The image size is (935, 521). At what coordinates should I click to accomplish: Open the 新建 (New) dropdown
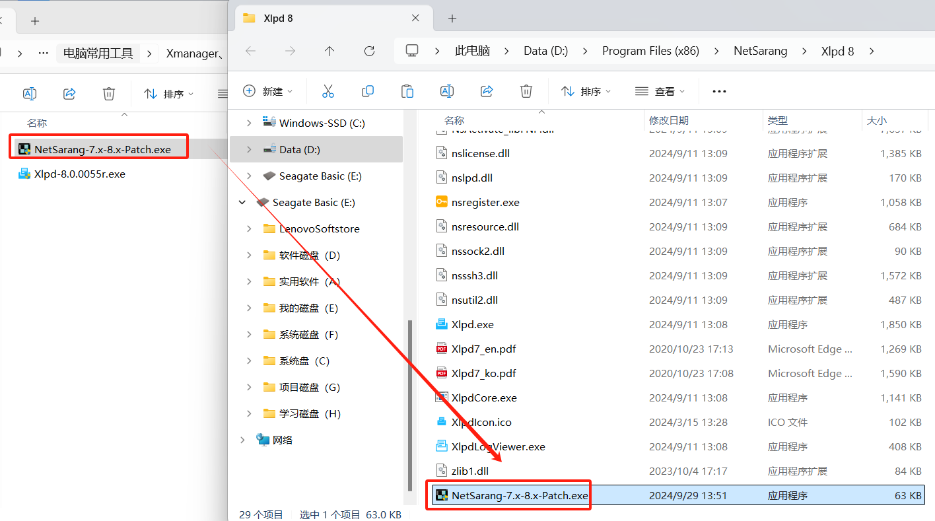point(268,91)
